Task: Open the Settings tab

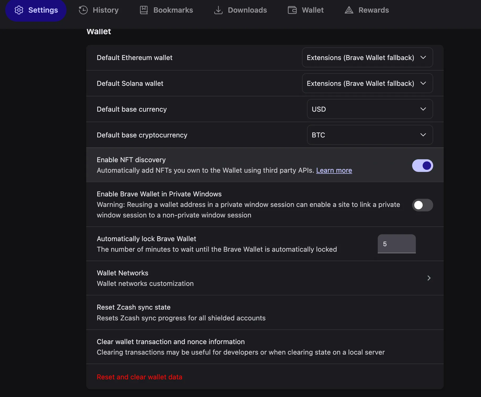Action: [x=36, y=10]
